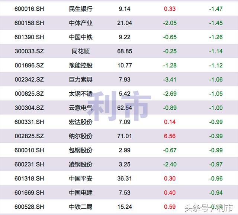Image resolution: width=238 pixels, height=215 pixels.
Task: Select stock code 002342.SZ
Action: coord(29,79)
